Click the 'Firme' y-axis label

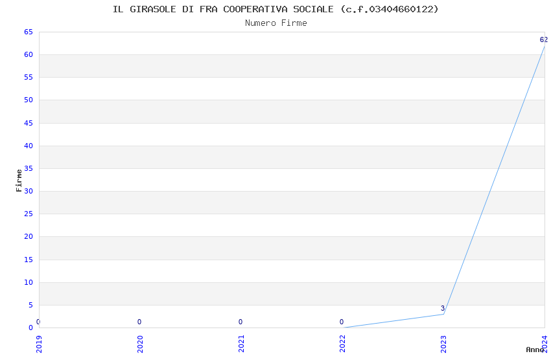tap(19, 181)
